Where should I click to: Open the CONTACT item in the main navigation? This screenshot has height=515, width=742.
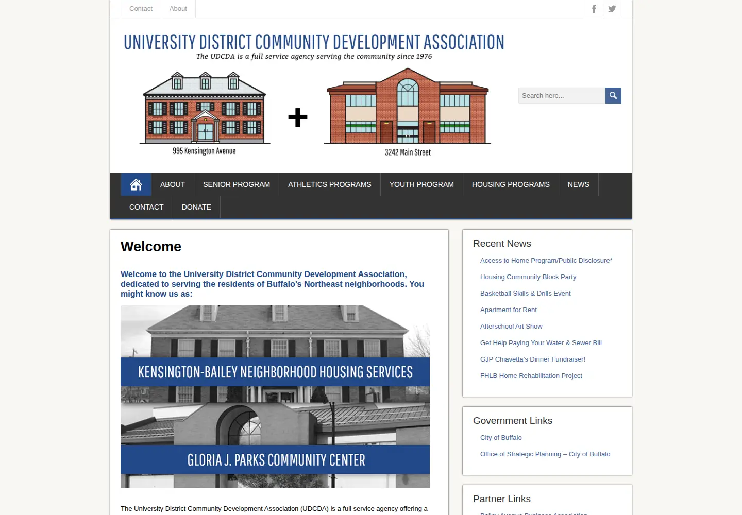coord(146,207)
